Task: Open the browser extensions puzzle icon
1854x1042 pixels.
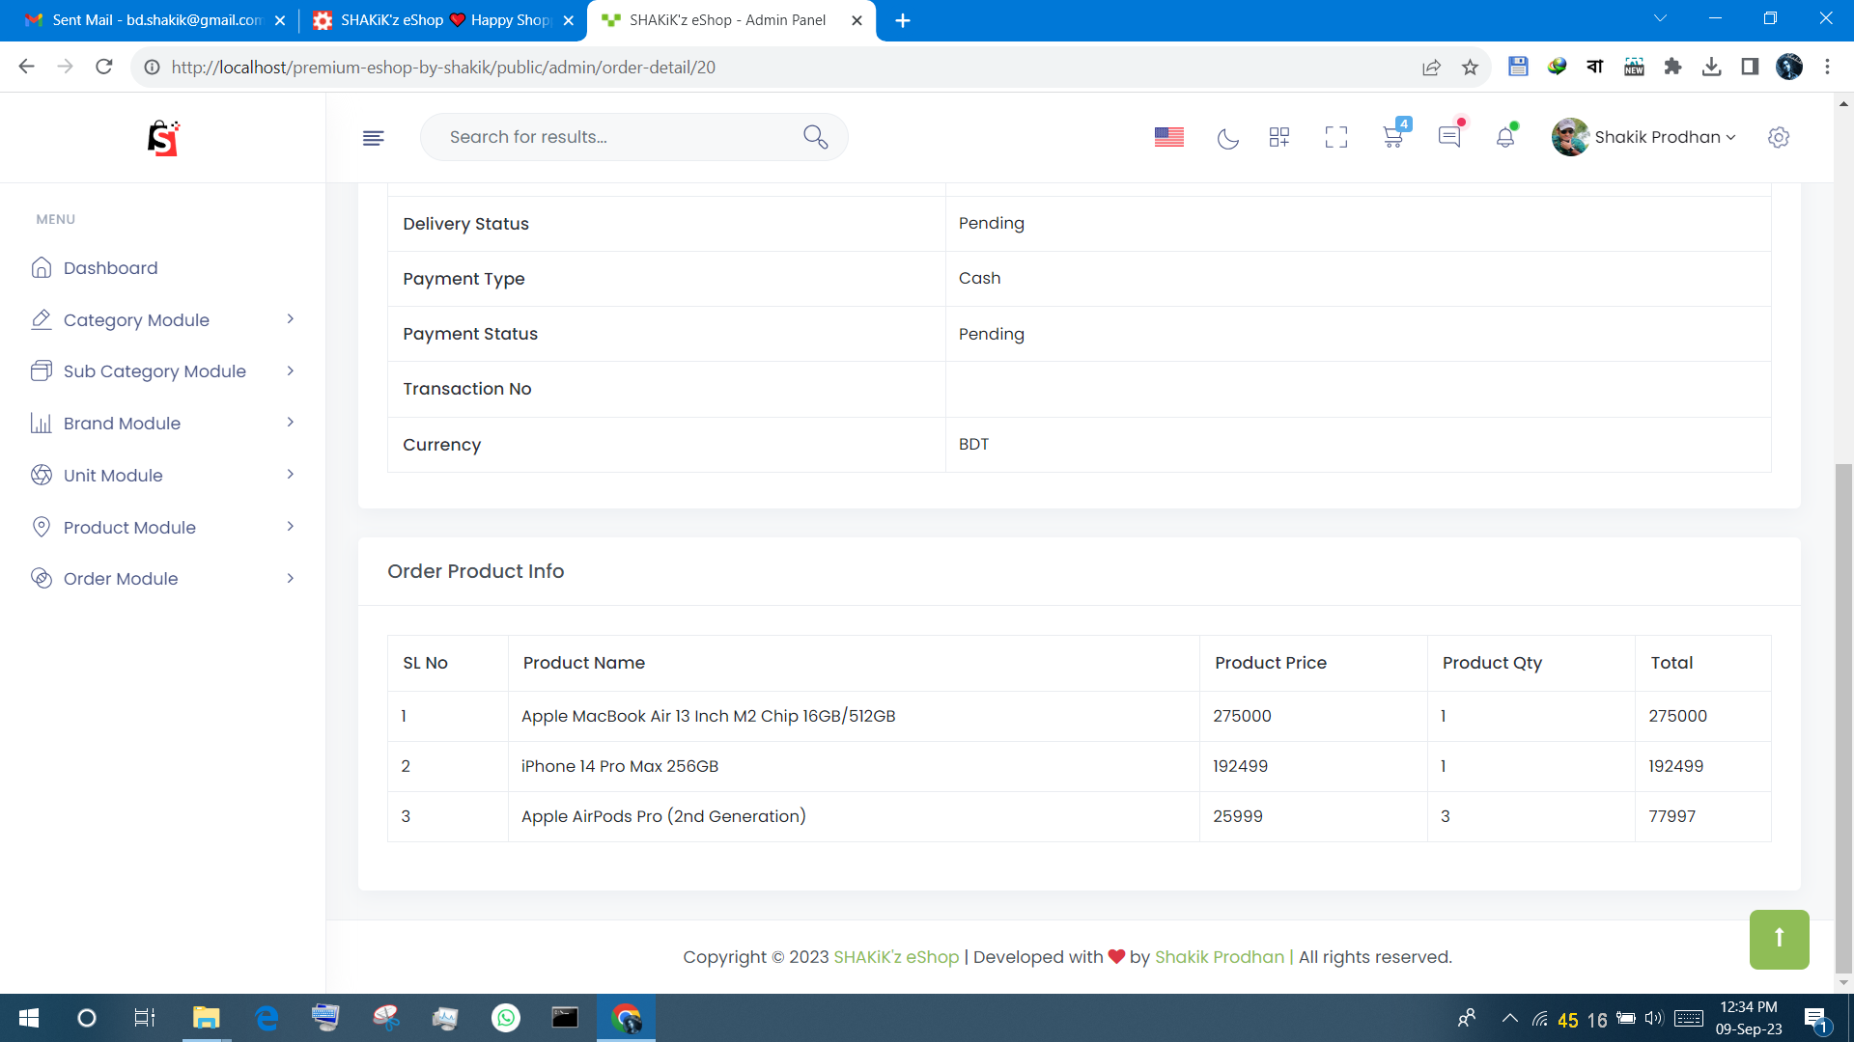Action: click(1672, 67)
